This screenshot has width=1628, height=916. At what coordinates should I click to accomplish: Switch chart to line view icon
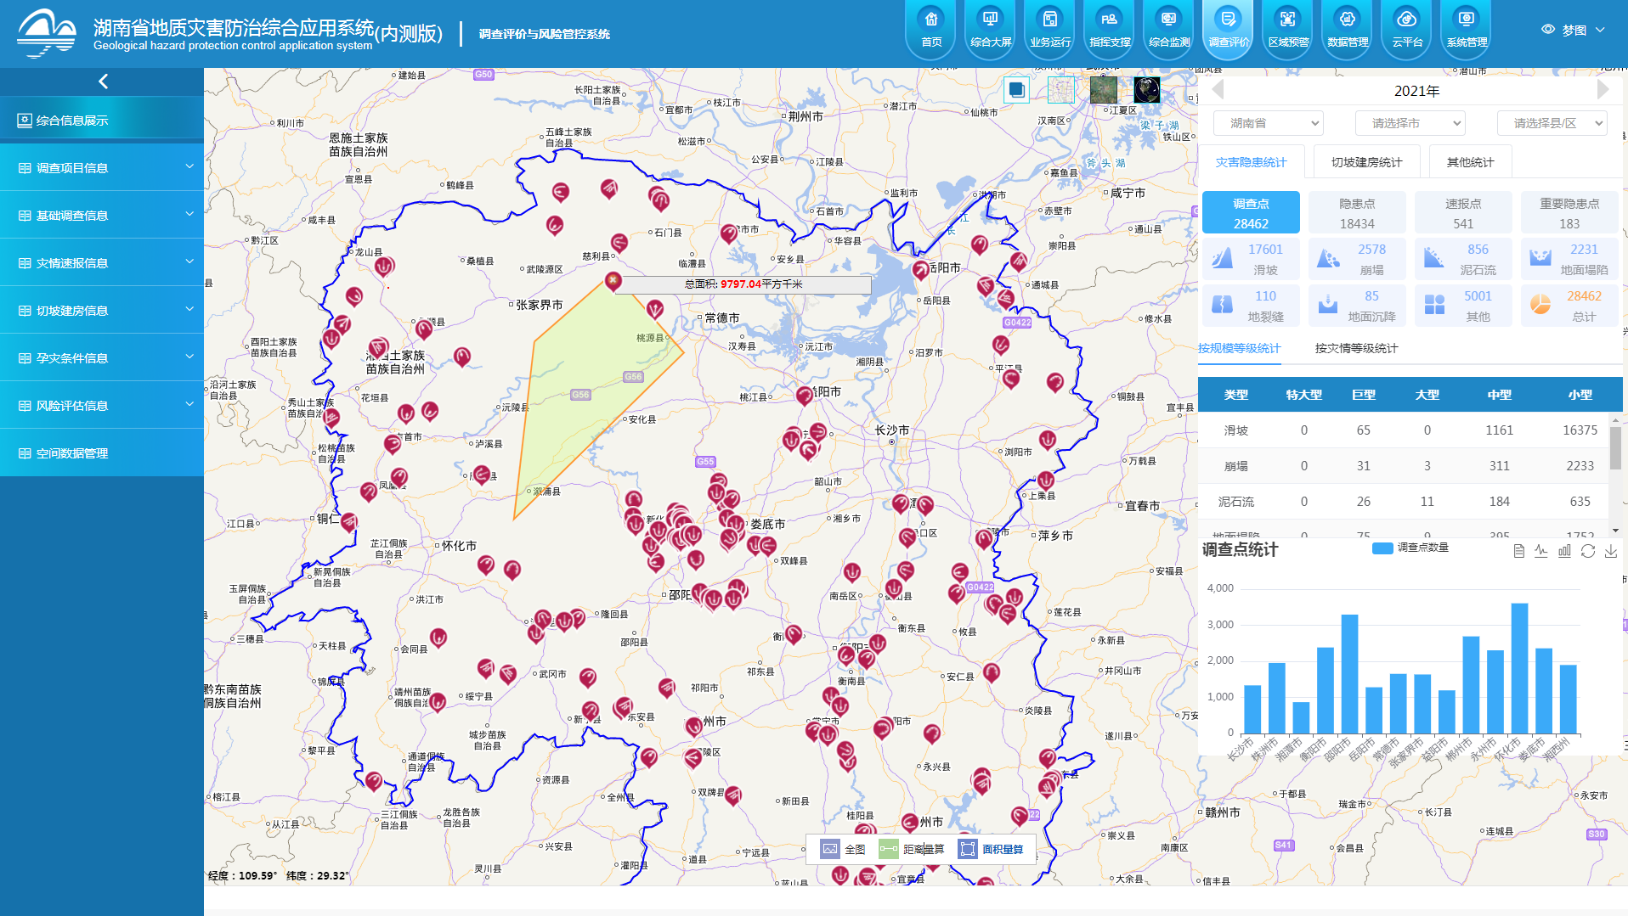pos(1541,551)
